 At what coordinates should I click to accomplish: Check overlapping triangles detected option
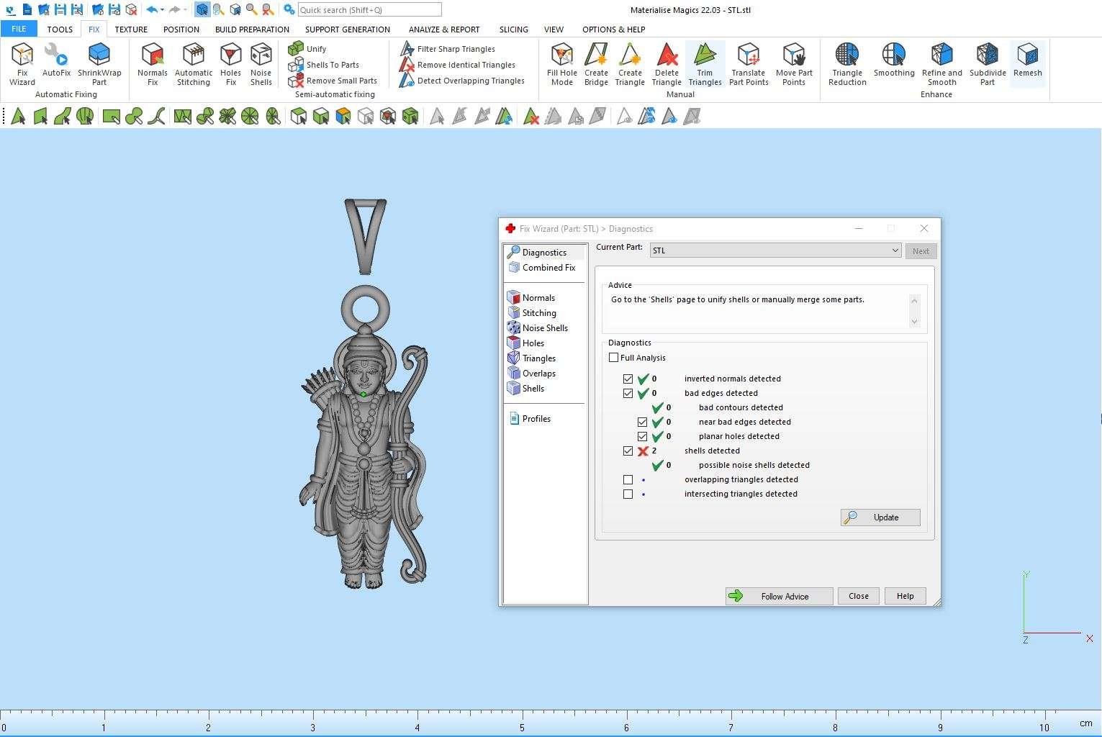628,480
